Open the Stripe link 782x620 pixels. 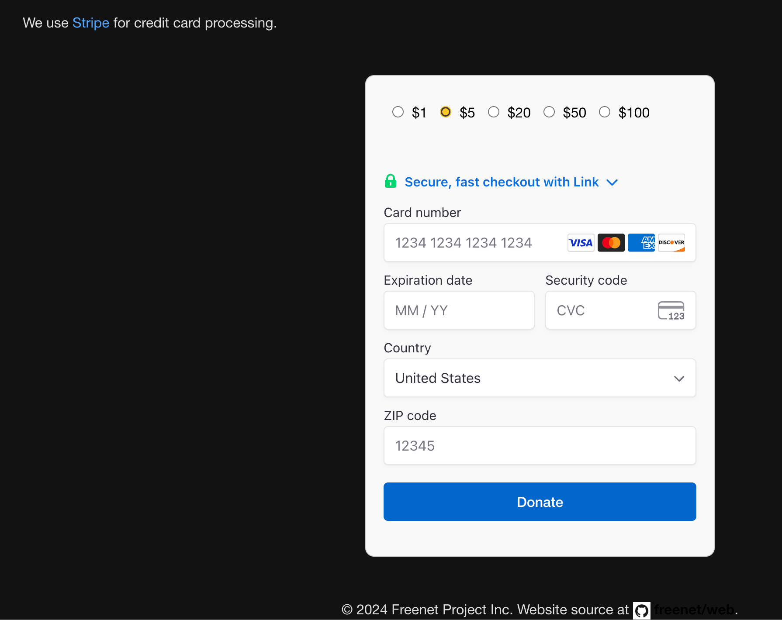click(91, 23)
